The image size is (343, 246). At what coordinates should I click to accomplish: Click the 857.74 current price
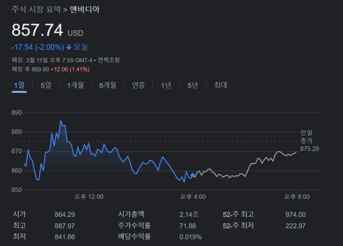point(37,30)
